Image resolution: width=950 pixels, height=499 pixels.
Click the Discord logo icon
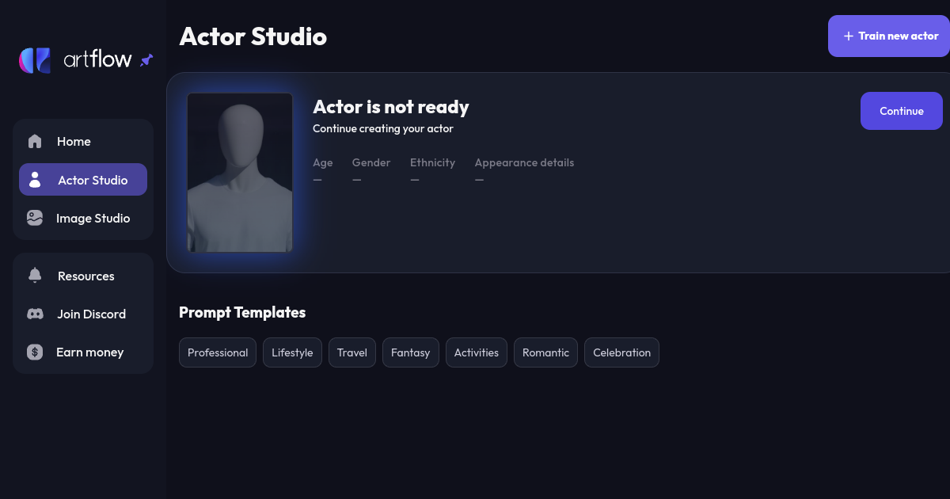pyautogui.click(x=35, y=314)
